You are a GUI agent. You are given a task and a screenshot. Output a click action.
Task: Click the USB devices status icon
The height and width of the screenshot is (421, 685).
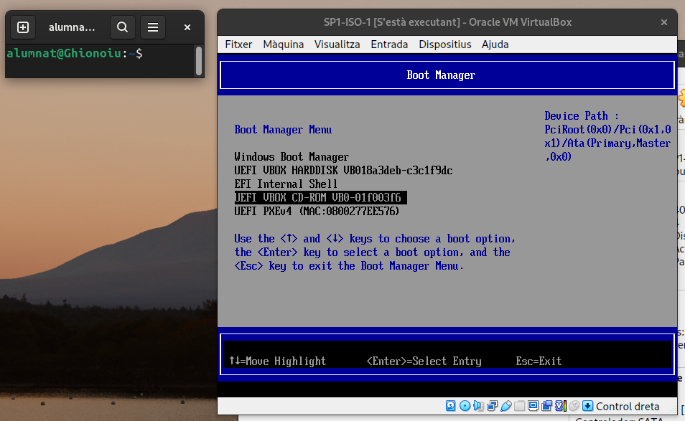point(505,407)
